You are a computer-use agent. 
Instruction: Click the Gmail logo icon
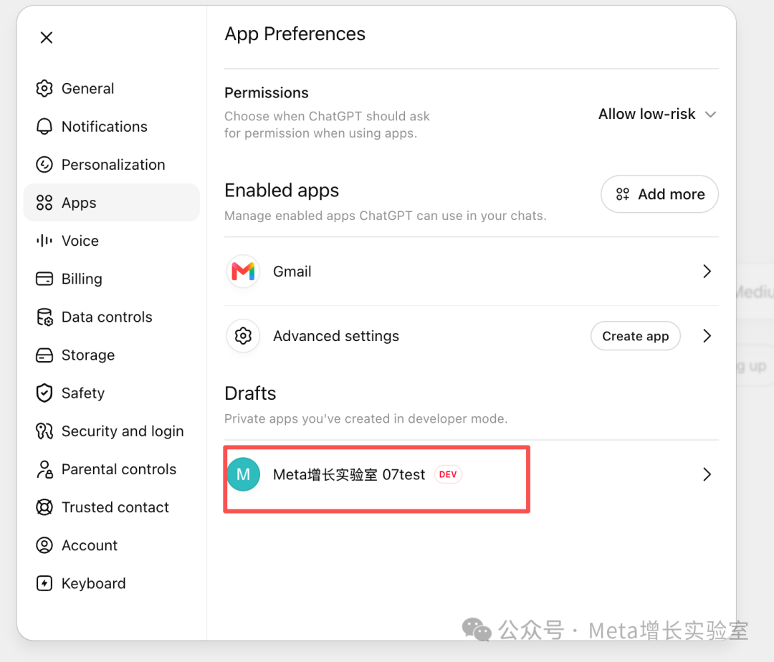coord(244,272)
